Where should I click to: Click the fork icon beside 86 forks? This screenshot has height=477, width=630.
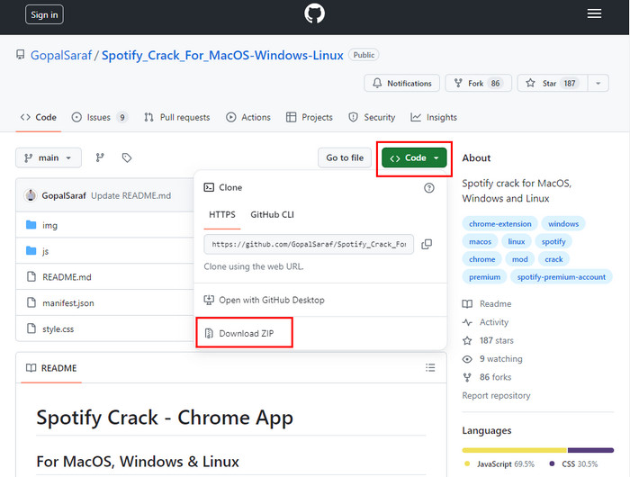click(467, 377)
